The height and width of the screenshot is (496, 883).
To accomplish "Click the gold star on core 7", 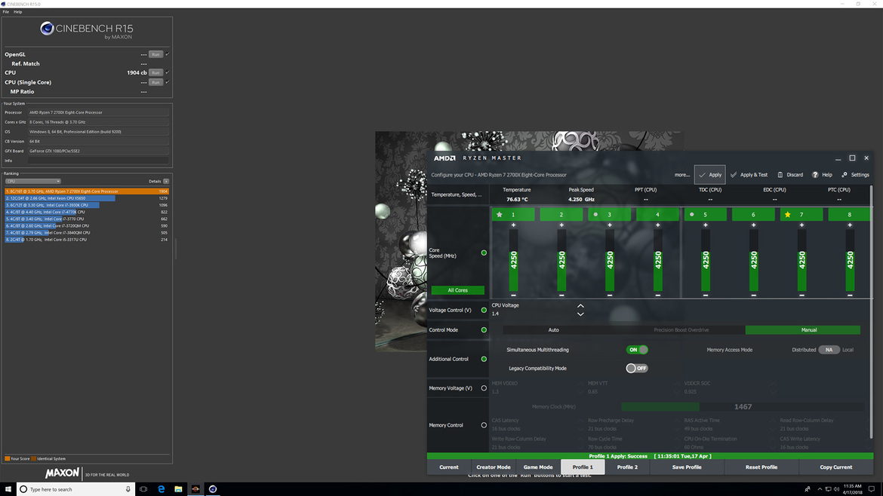I will pyautogui.click(x=788, y=214).
